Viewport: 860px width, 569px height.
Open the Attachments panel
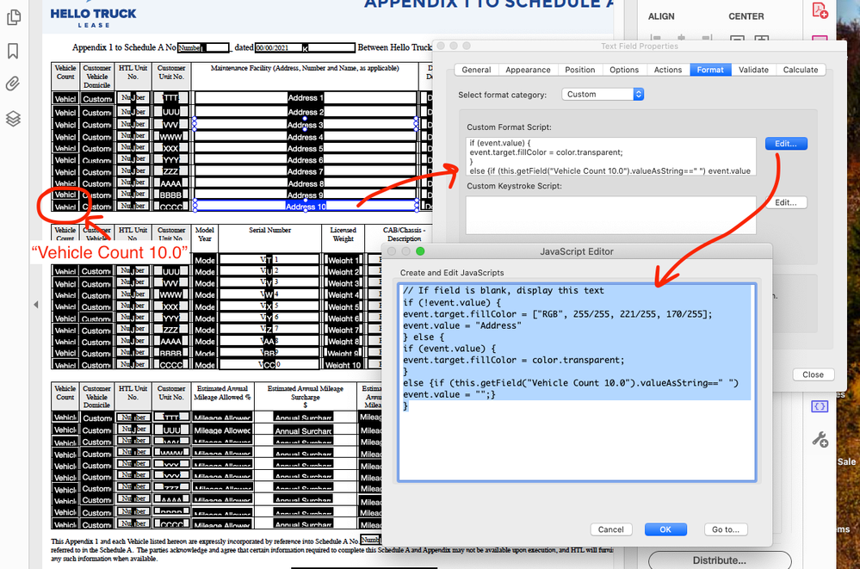pos(12,83)
